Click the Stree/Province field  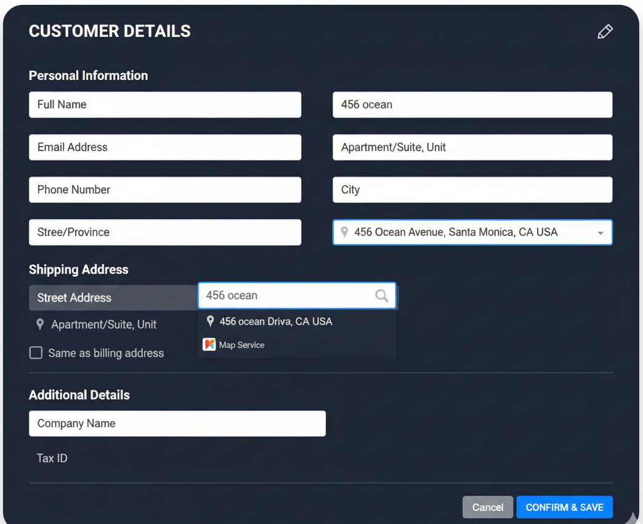[x=165, y=232]
